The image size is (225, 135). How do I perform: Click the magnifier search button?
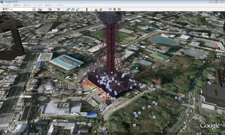40,9
